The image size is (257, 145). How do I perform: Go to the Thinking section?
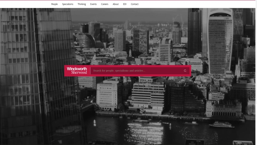82,4
